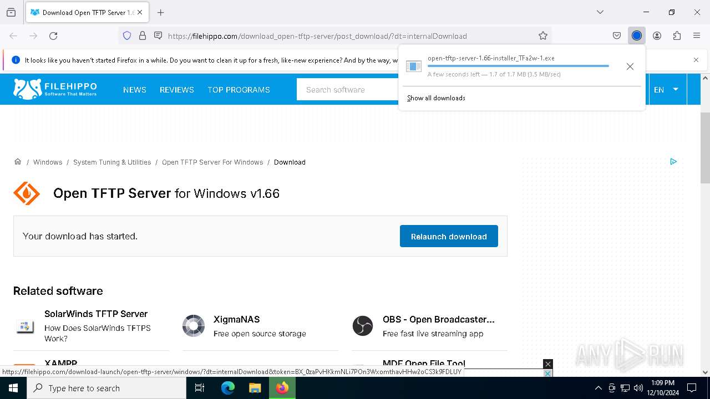710x399 pixels.
Task: Open the MDF Open File Tool link
Action: 424,364
